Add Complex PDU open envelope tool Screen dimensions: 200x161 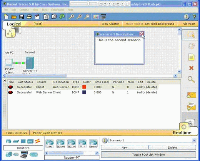(191, 106)
